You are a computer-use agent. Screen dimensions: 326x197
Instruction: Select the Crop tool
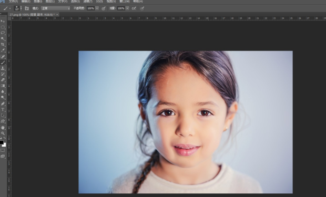click(3, 45)
